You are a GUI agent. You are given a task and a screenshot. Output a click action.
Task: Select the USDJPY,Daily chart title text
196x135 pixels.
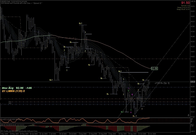[x=6, y=2]
